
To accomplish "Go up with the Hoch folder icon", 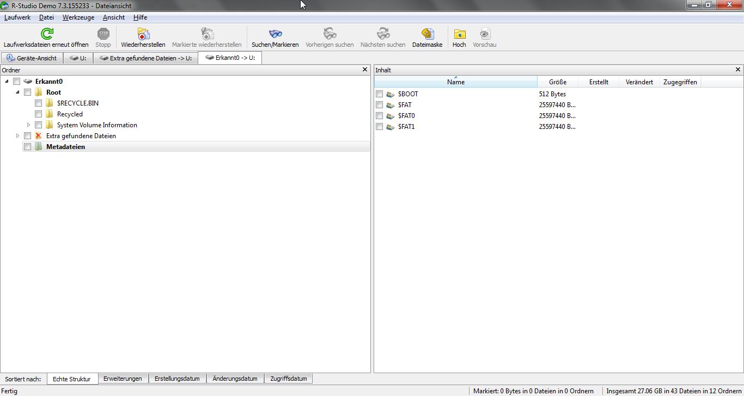I will pos(460,34).
